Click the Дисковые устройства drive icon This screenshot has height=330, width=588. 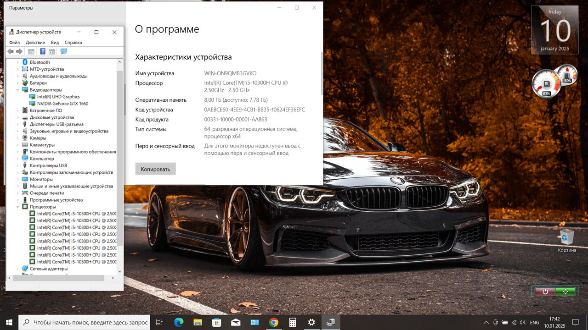pos(25,117)
